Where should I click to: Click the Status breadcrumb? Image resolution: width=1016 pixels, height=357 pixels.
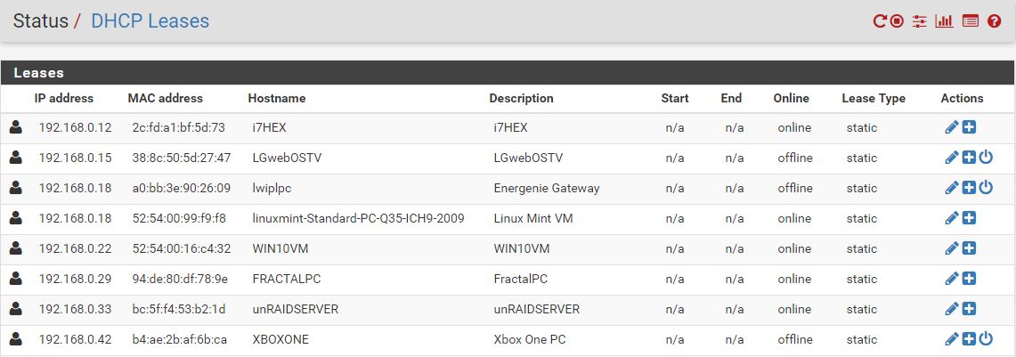[x=40, y=21]
